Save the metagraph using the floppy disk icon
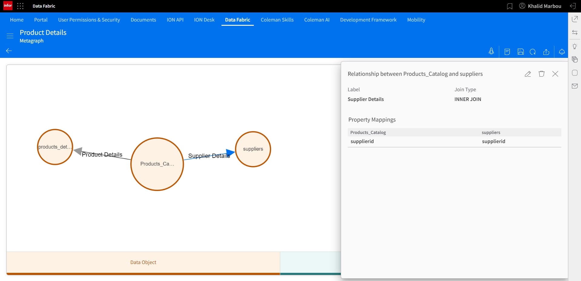Screen dimensions: 581x281 pos(520,52)
